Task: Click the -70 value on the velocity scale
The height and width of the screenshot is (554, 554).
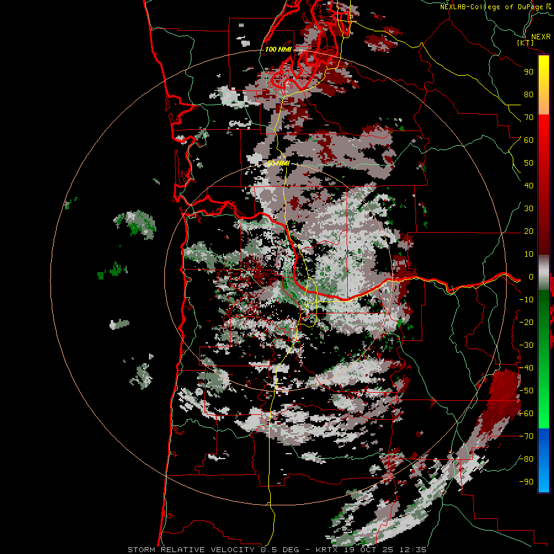Action: [x=526, y=436]
